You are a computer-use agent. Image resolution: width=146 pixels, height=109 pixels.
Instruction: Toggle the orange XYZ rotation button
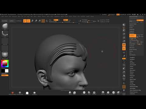[124, 58]
